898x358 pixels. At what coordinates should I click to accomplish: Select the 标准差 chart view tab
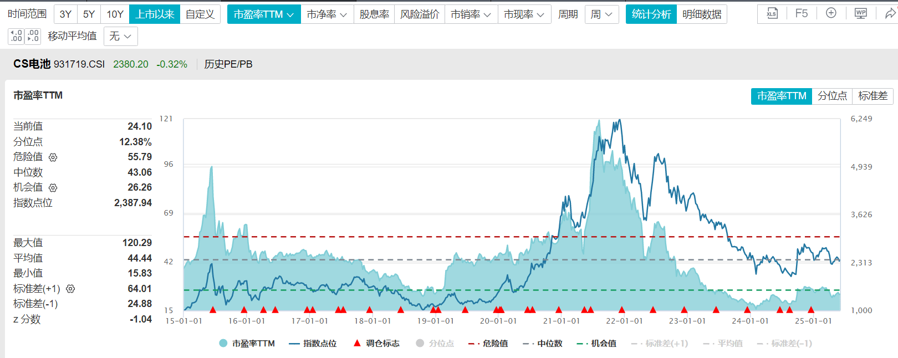873,96
